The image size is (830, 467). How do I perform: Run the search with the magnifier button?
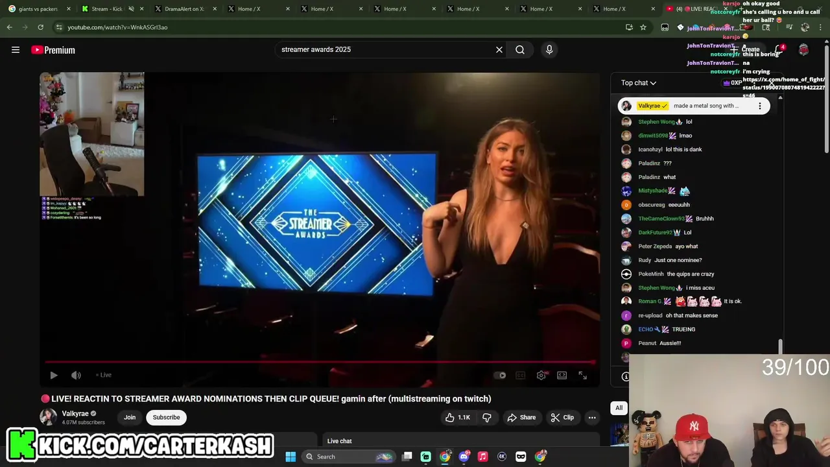(x=520, y=49)
